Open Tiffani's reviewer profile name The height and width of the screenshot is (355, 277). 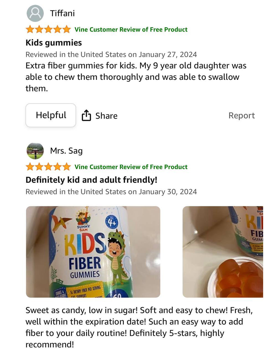(x=62, y=13)
